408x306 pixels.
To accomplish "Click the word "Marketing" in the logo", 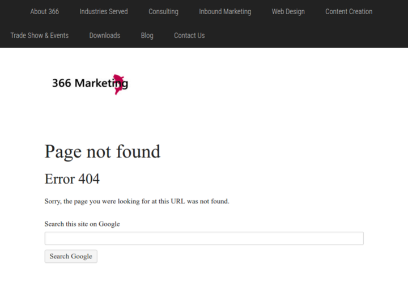I will pyautogui.click(x=100, y=84).
